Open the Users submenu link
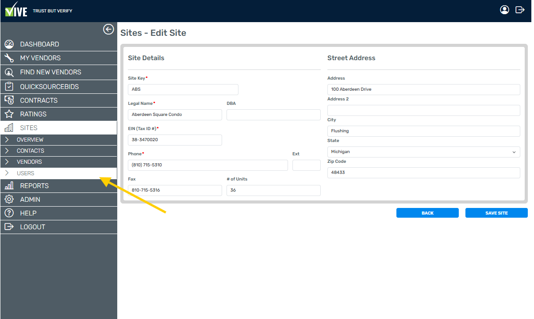Screen dimensions: 534x319 pyautogui.click(x=58, y=173)
